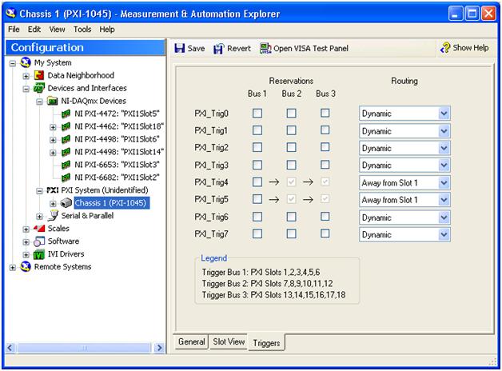This screenshot has width=502, height=371.
Task: Select the Data Neighborhood icon
Action: (39, 75)
